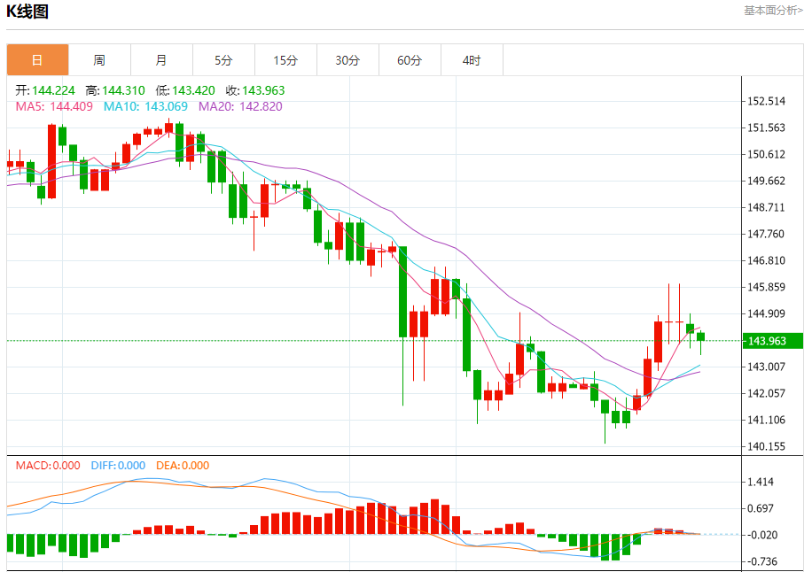Click the MACD:0.000 label
Screen dimensions: 812x572
pos(48,466)
